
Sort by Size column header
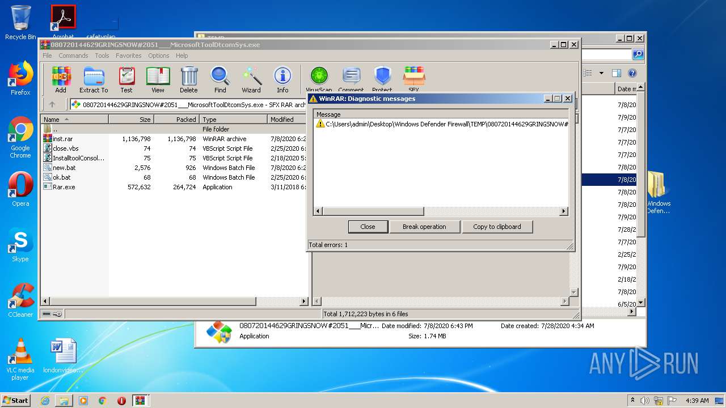coord(131,120)
